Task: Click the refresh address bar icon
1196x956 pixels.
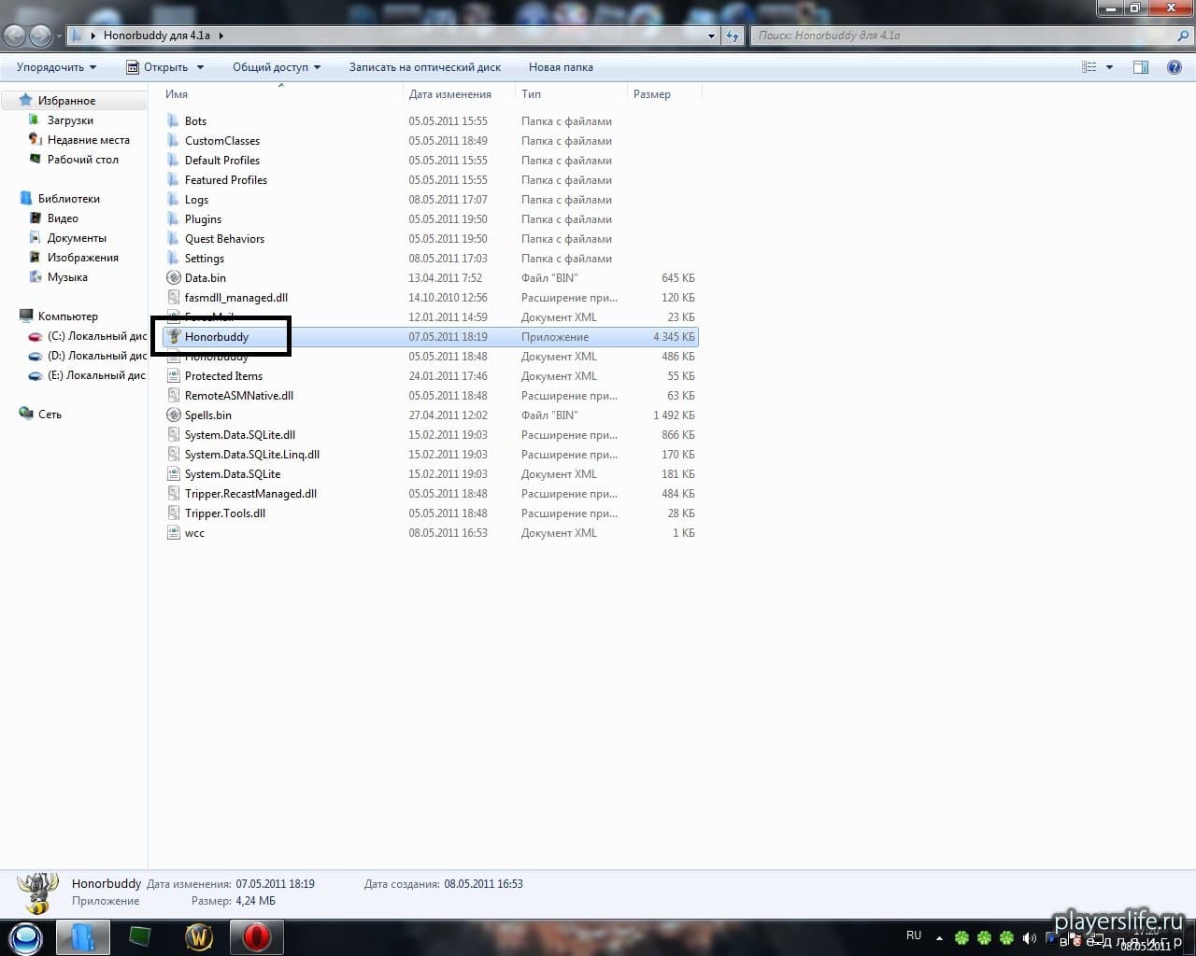Action: (733, 35)
